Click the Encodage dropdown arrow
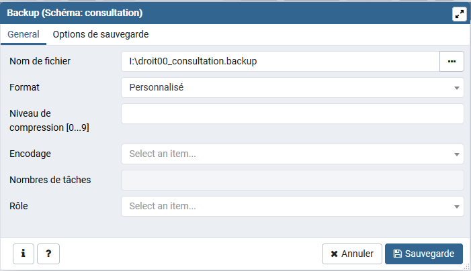471x271 pixels. [x=457, y=154]
